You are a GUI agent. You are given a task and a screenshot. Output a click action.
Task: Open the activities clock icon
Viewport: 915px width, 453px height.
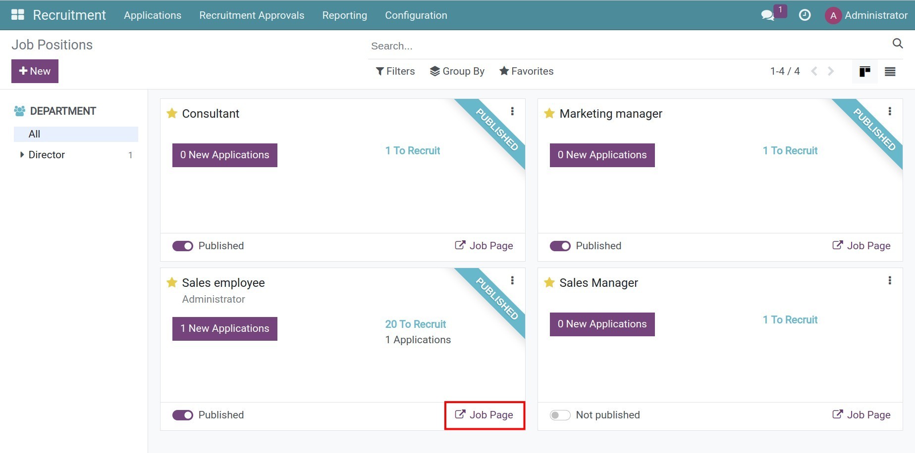[x=805, y=15]
